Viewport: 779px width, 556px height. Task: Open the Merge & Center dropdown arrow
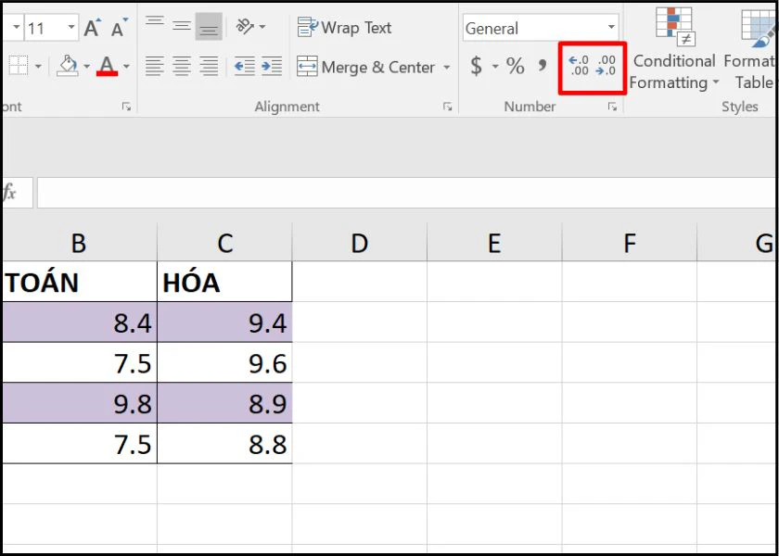(x=447, y=67)
